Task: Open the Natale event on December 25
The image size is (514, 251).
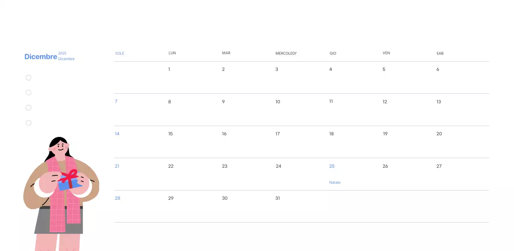Action: tap(335, 182)
